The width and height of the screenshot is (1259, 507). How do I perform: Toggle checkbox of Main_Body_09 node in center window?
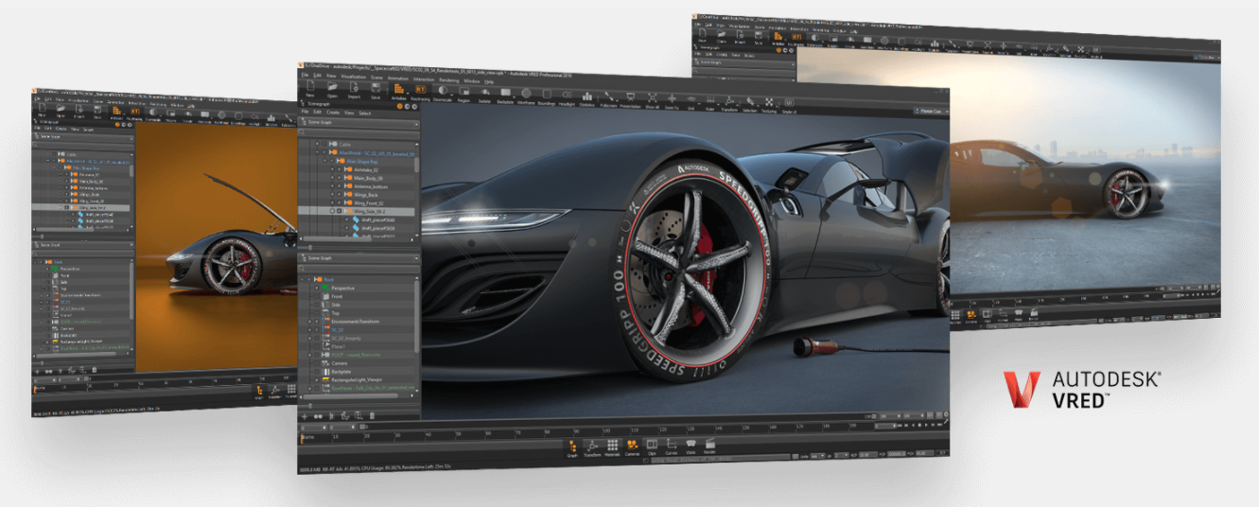point(339,178)
